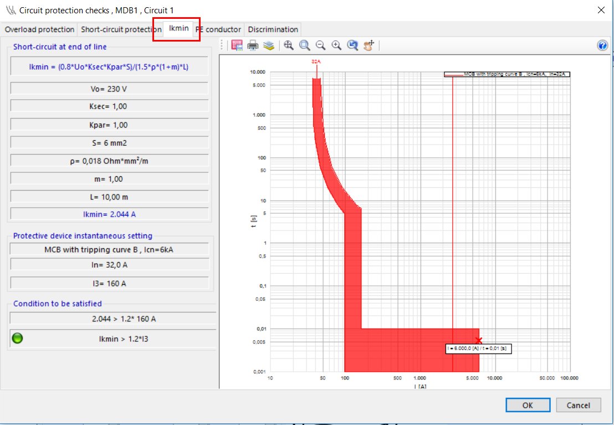Image resolution: width=614 pixels, height=425 pixels.
Task: Open the chart layers icon
Action: point(269,45)
